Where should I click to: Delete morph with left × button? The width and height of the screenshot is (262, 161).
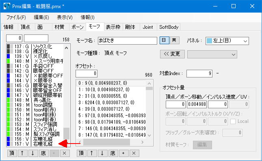click(x=65, y=153)
